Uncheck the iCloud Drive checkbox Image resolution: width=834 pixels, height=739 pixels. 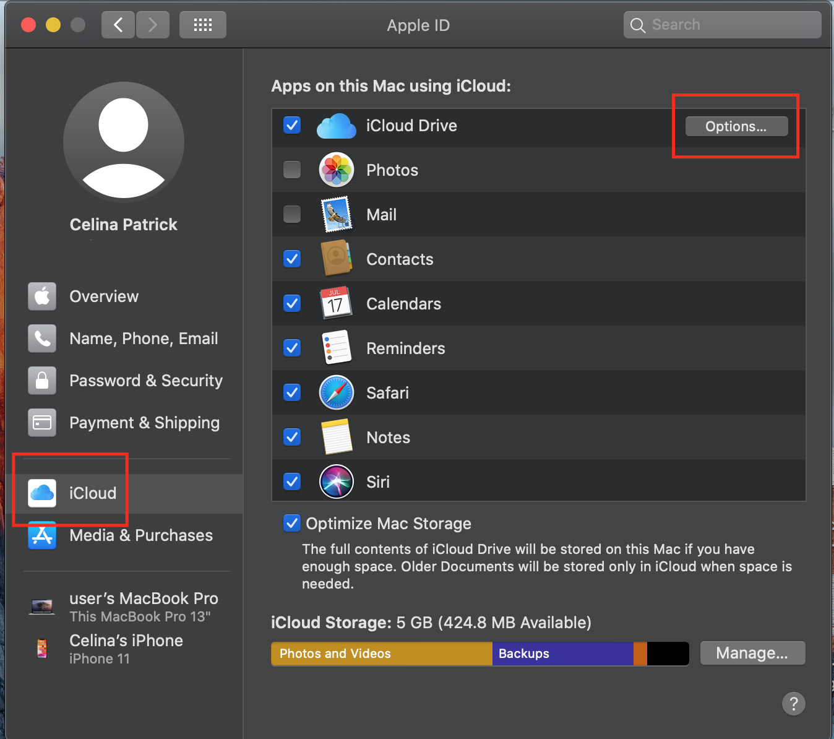292,125
